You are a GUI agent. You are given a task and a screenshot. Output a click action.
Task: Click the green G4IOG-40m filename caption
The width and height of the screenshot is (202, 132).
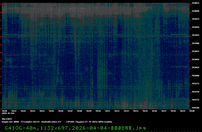[x=75, y=128]
